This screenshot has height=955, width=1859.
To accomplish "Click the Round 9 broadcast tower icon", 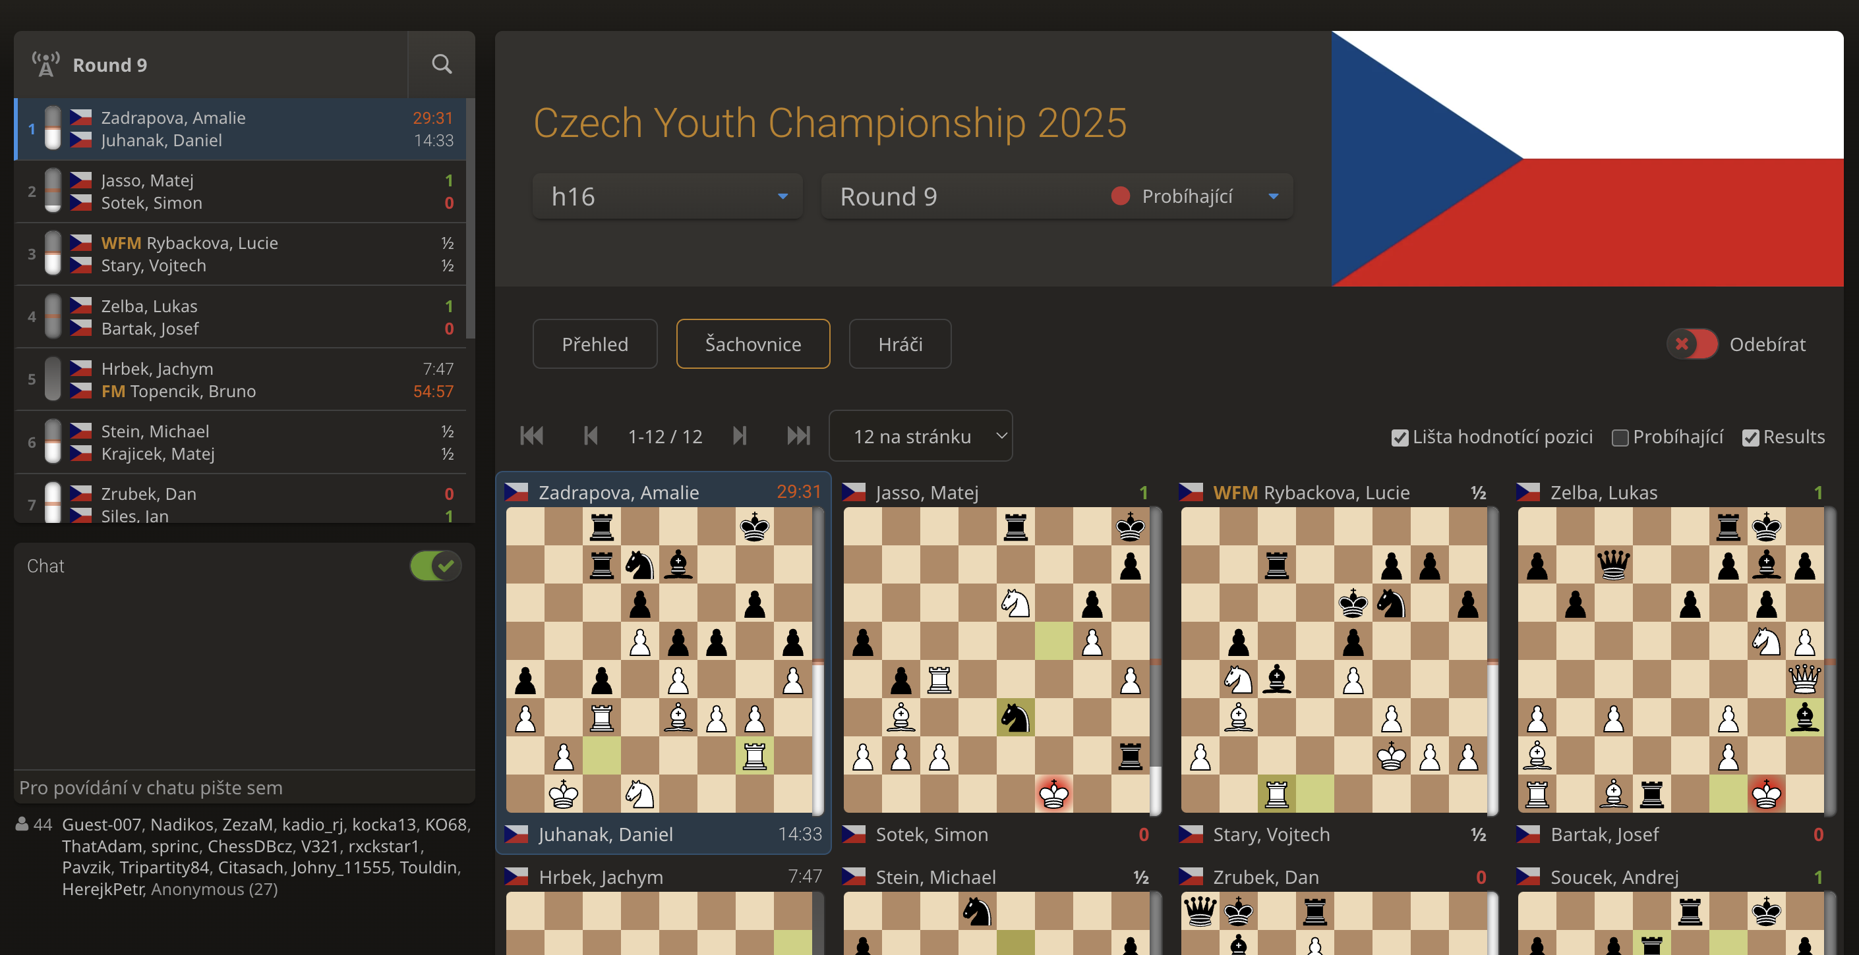I will [45, 64].
